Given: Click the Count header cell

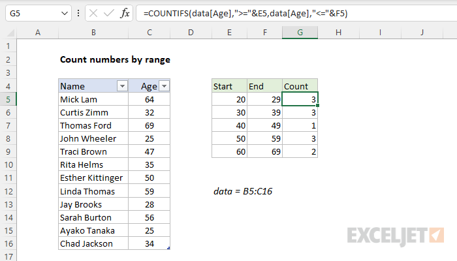Looking at the screenshot, I should point(300,86).
